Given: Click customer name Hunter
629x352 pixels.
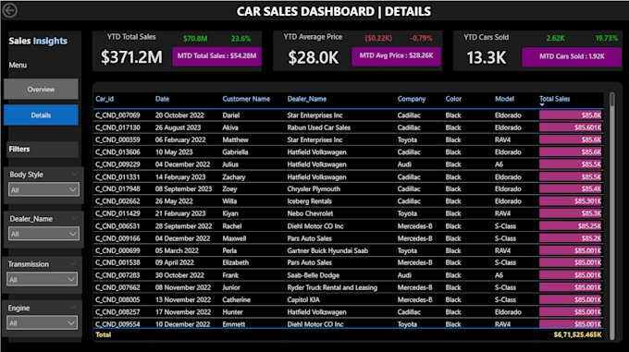Looking at the screenshot, I should coord(232,312).
